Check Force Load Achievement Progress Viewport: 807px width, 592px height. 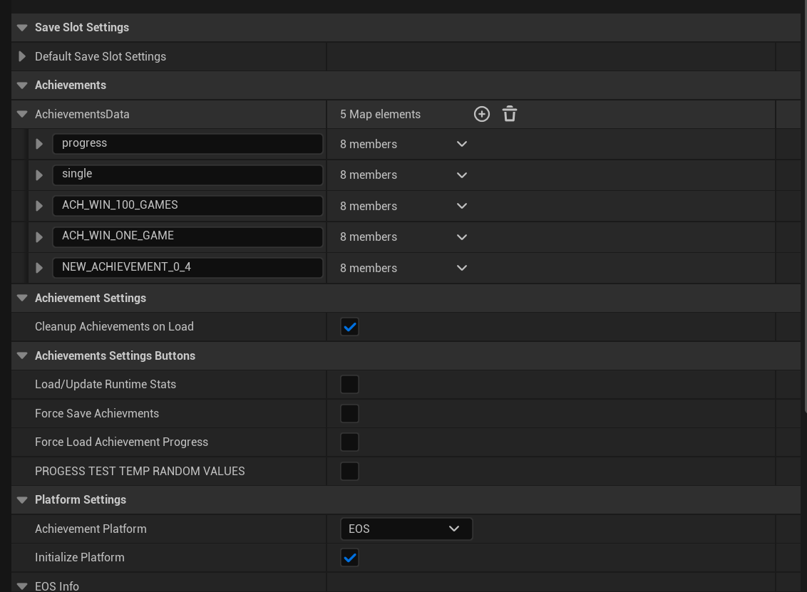pyautogui.click(x=349, y=442)
